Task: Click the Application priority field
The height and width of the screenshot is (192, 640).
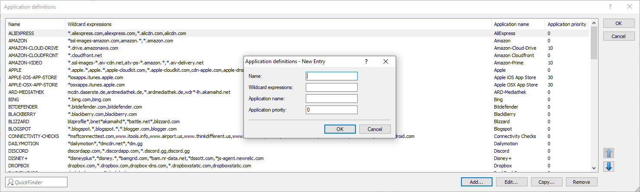Action: 331,110
